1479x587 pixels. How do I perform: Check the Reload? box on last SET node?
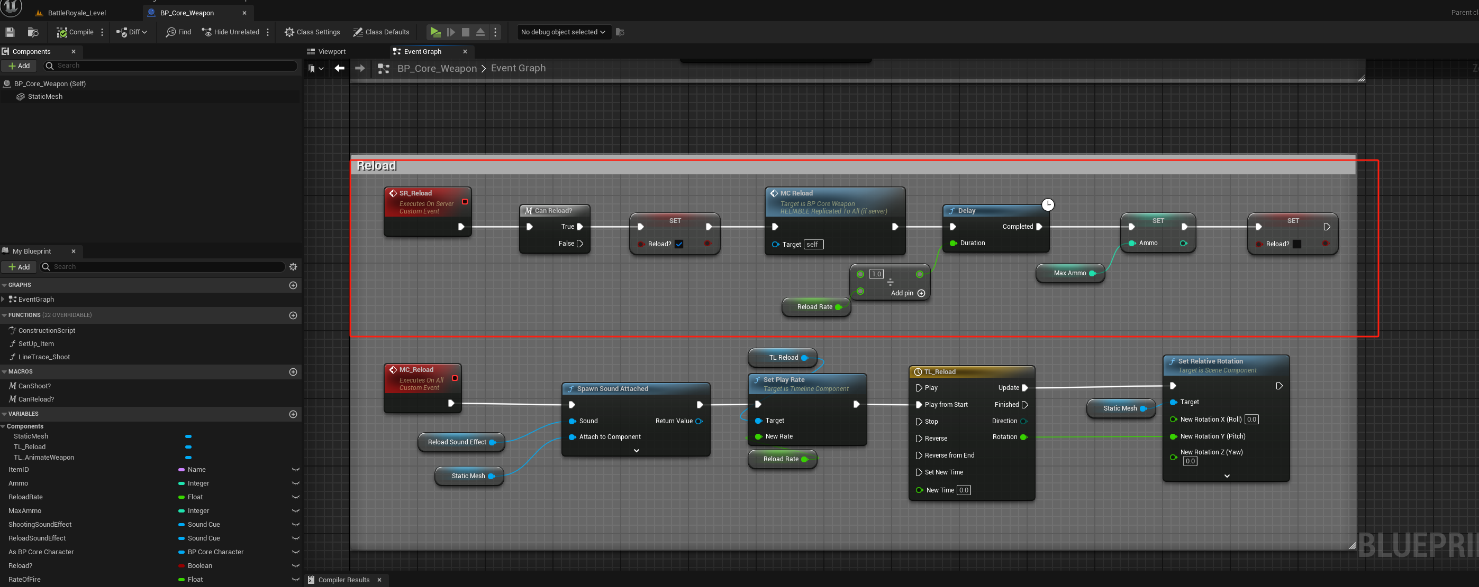pos(1296,244)
